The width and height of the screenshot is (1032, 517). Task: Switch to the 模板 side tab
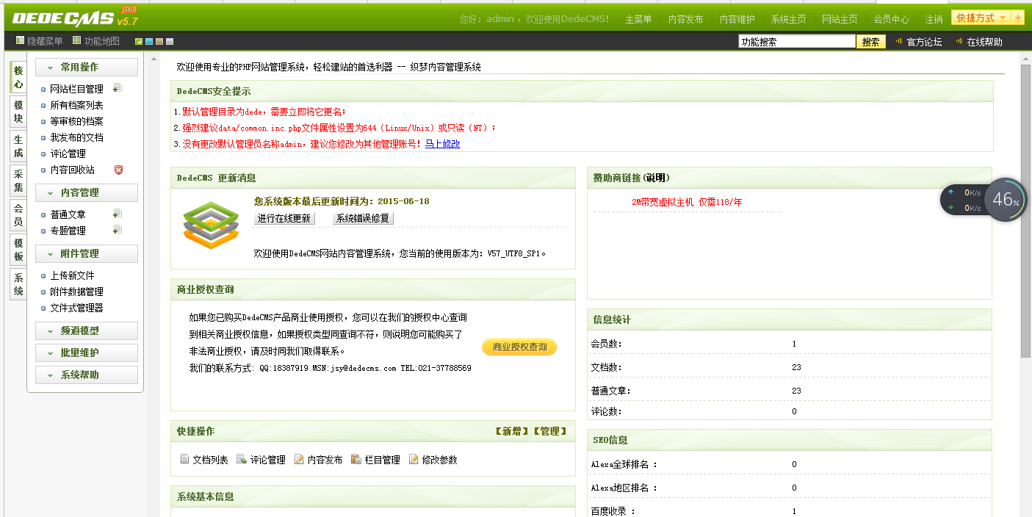pyautogui.click(x=18, y=250)
